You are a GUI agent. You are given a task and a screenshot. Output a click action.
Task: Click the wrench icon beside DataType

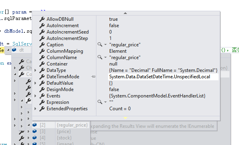pos(42,70)
